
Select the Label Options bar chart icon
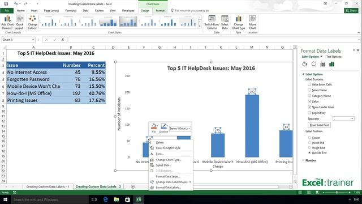[x=332, y=64]
